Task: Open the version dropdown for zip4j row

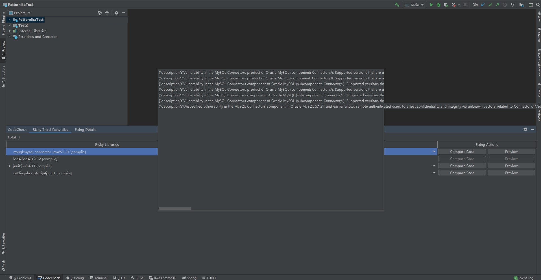Action: click(434, 173)
